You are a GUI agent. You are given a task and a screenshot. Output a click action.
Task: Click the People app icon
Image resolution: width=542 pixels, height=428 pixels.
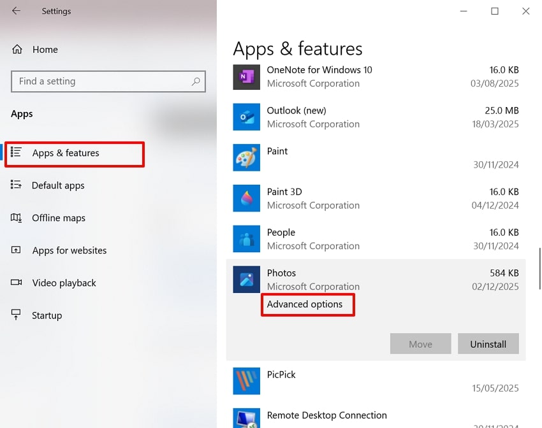click(x=246, y=239)
